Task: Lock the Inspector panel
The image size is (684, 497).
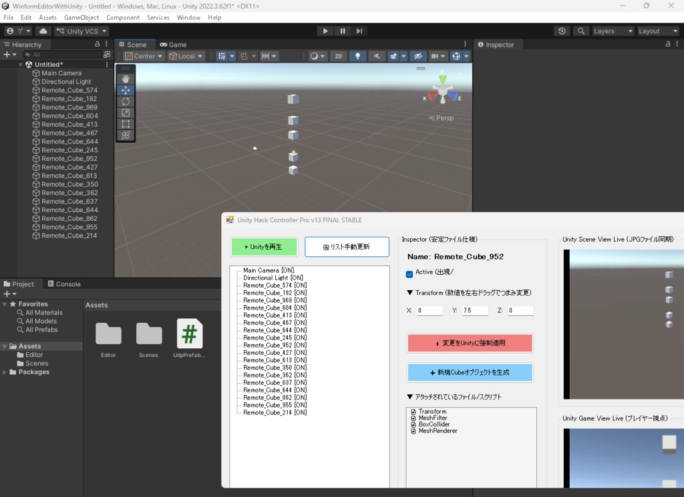Action: click(667, 45)
